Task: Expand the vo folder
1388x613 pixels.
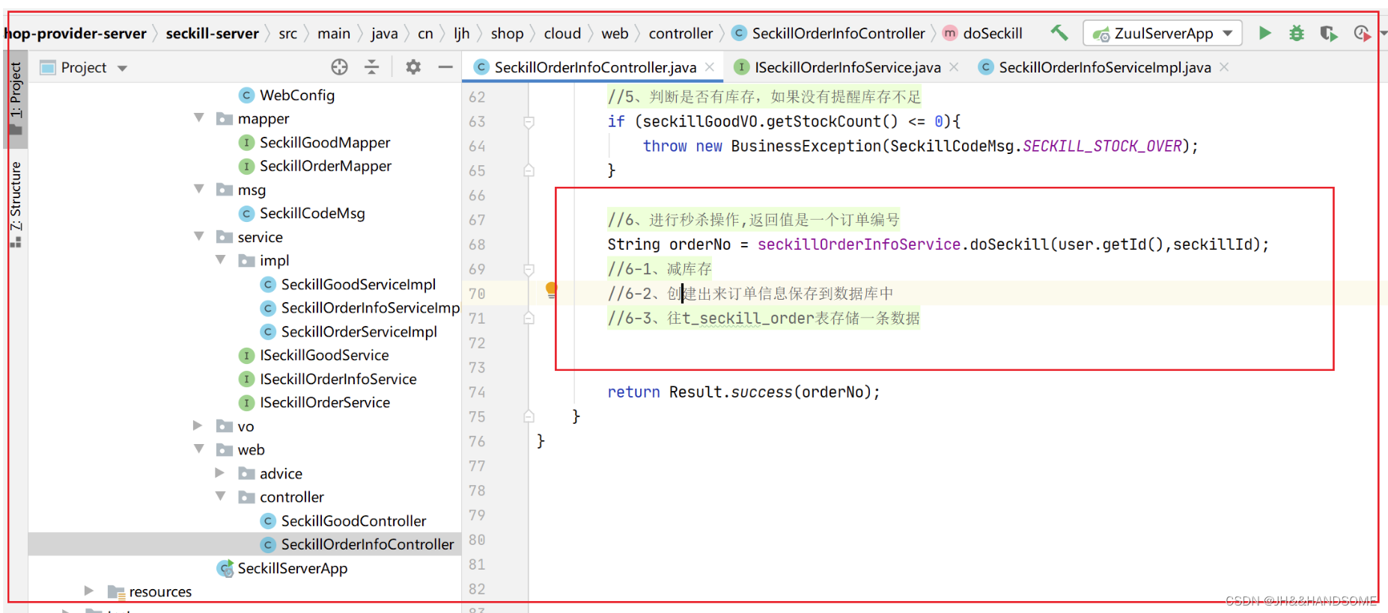Action: click(x=198, y=425)
